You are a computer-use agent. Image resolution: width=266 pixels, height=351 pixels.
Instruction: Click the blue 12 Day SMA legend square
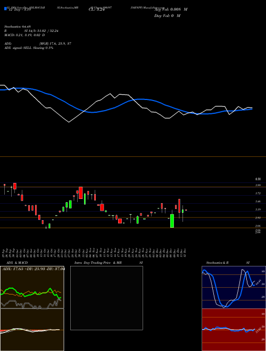5,9
